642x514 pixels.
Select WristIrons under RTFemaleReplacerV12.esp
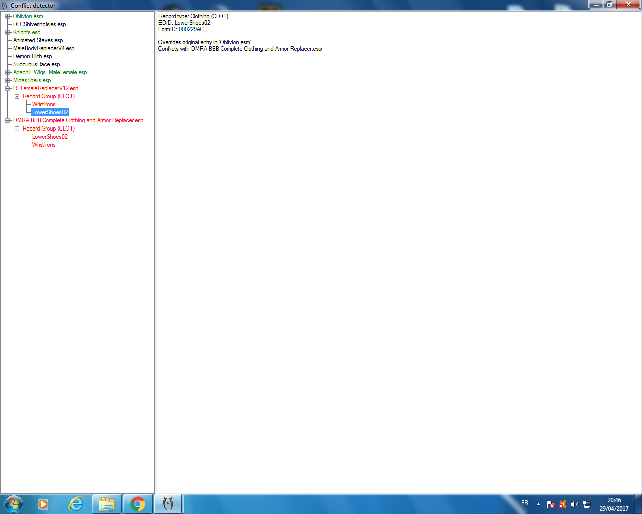[x=44, y=104]
